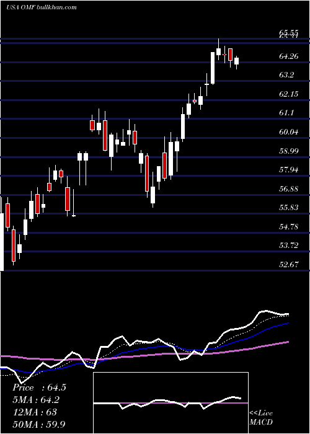Image resolution: width=310 pixels, height=434 pixels.
Task: Click the 57.94 price axis label
Action: coord(289,170)
